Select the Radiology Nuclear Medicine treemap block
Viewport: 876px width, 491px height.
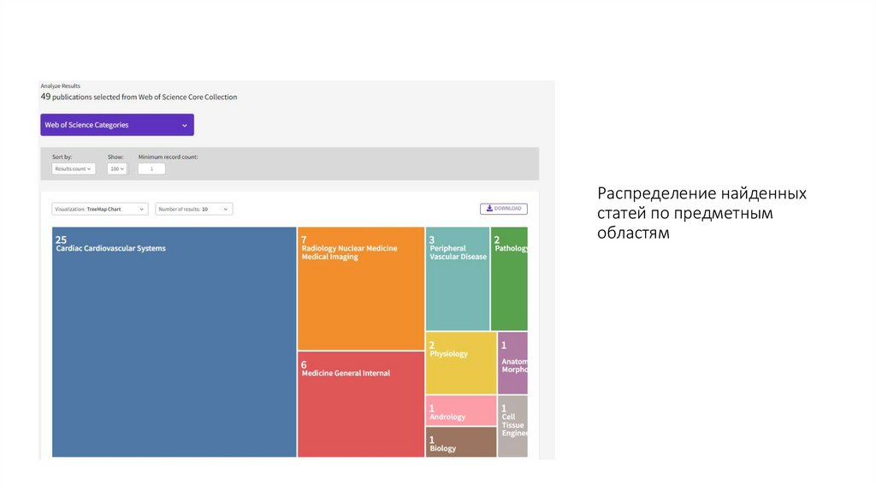click(361, 288)
